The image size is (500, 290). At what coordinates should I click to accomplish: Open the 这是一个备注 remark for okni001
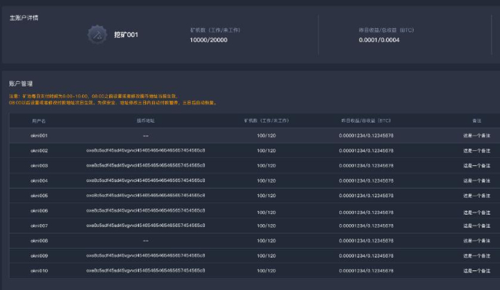(477, 136)
